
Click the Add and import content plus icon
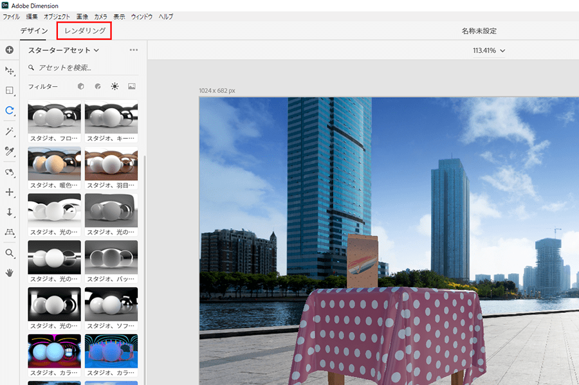10,49
